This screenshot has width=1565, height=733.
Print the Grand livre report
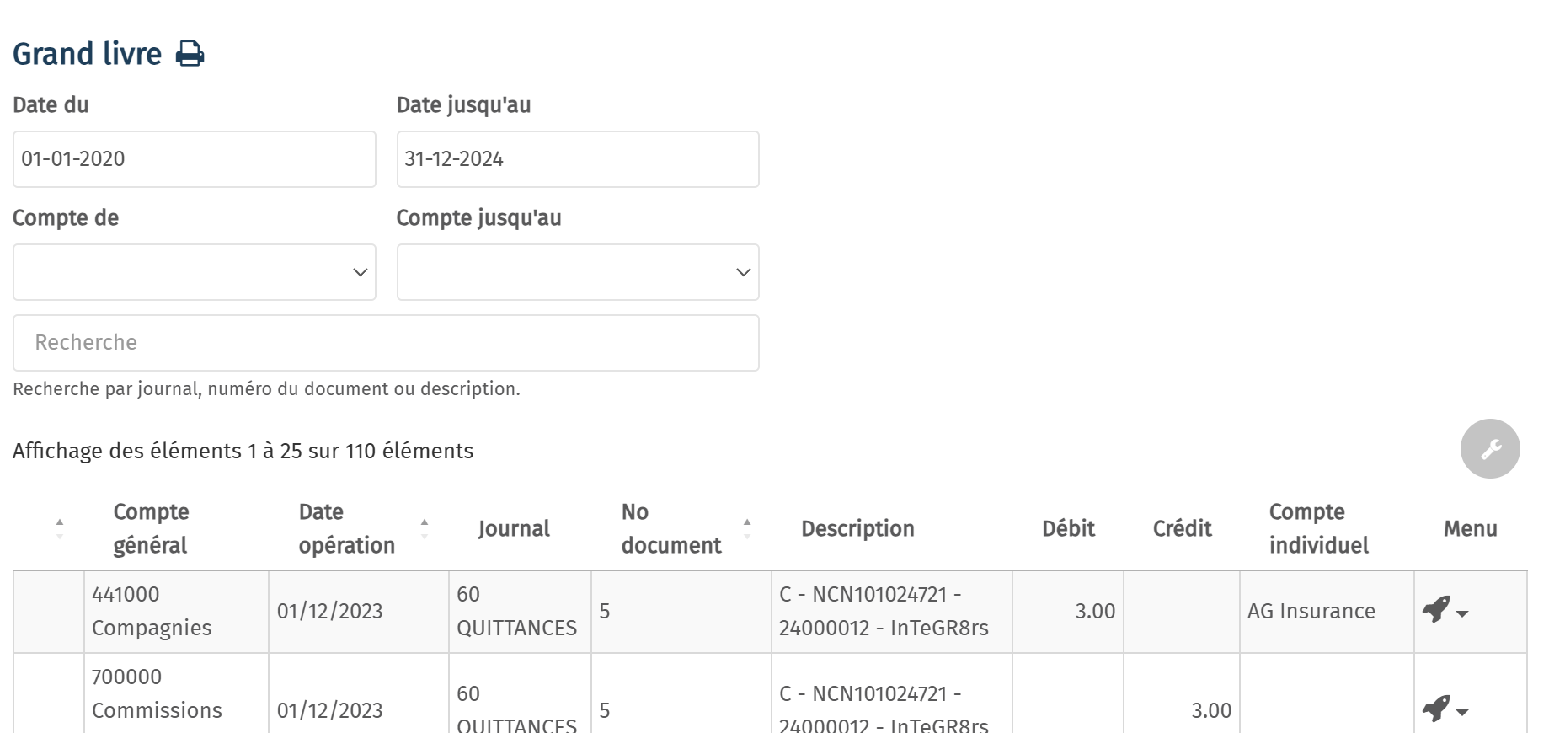click(190, 54)
